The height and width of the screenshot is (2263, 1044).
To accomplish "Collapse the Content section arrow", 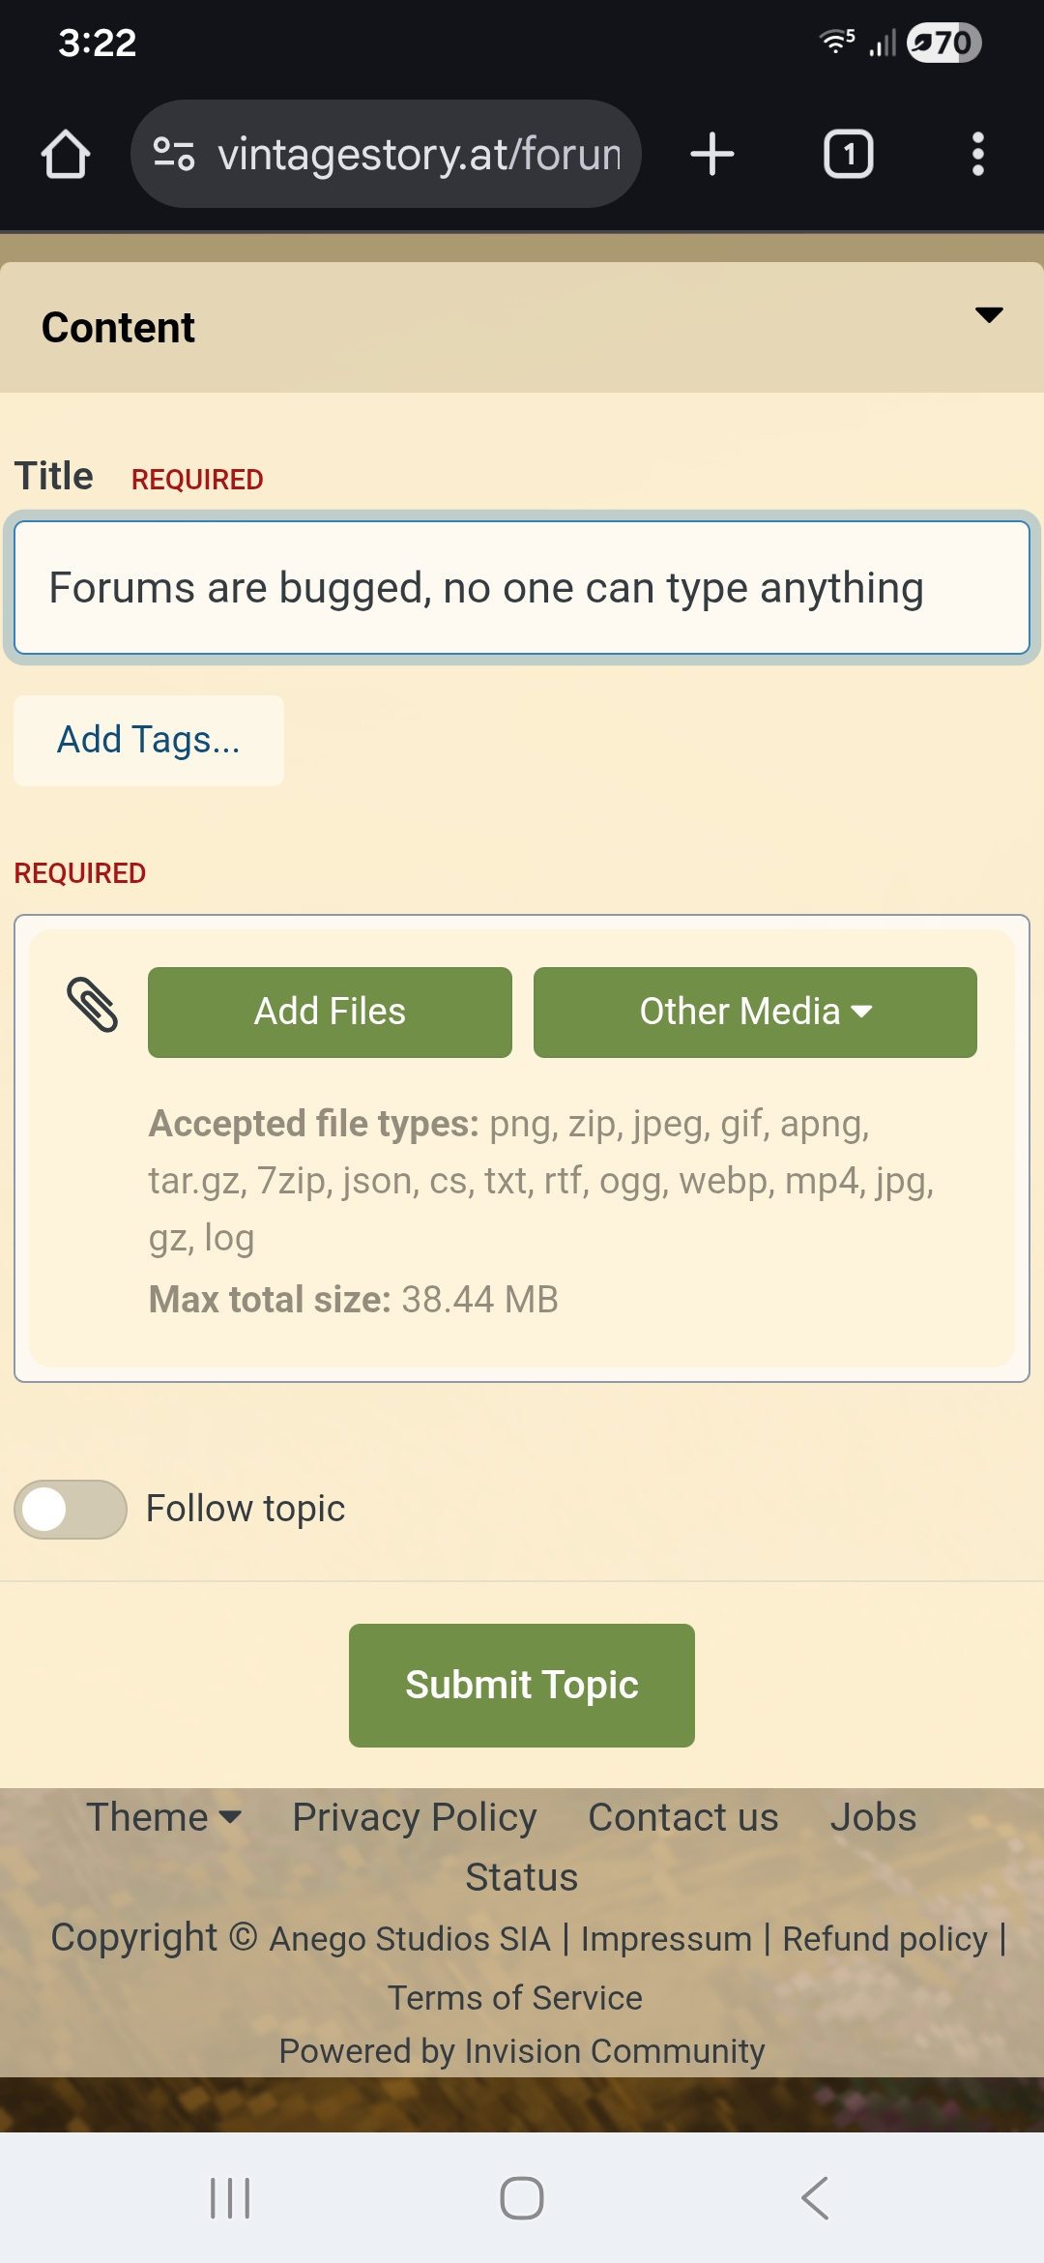I will point(988,315).
